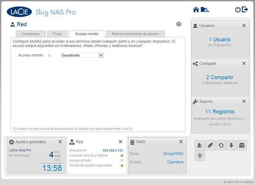Open the Download arrow button
Screen dimensions: 255x185
[x=231, y=145]
